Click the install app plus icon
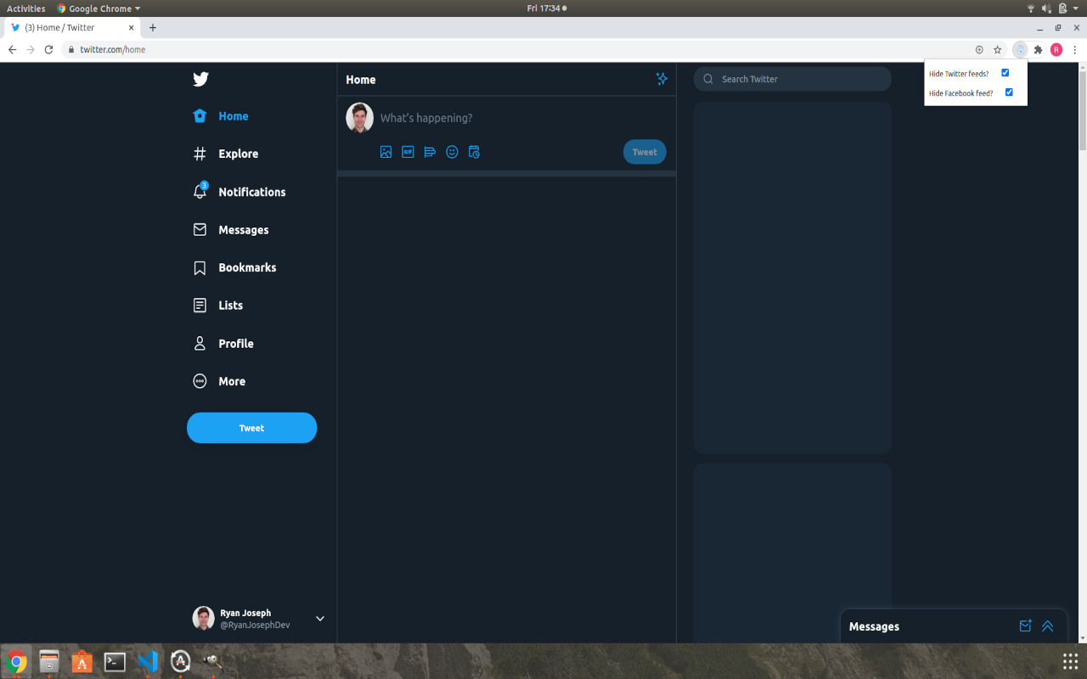Viewport: 1087px width, 679px height. (x=979, y=50)
